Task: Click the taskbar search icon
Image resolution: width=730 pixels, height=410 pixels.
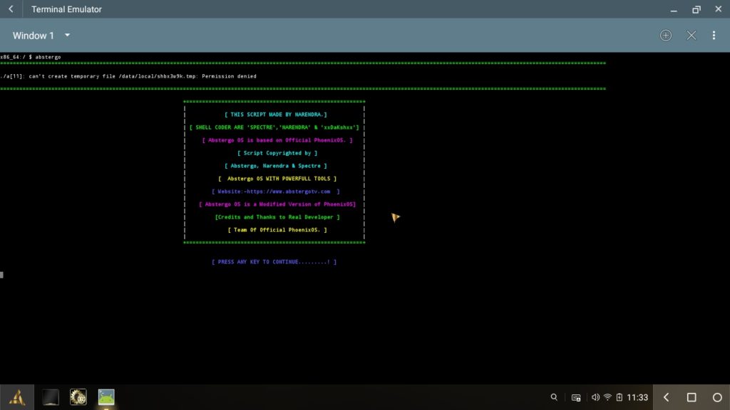Action: tap(554, 397)
